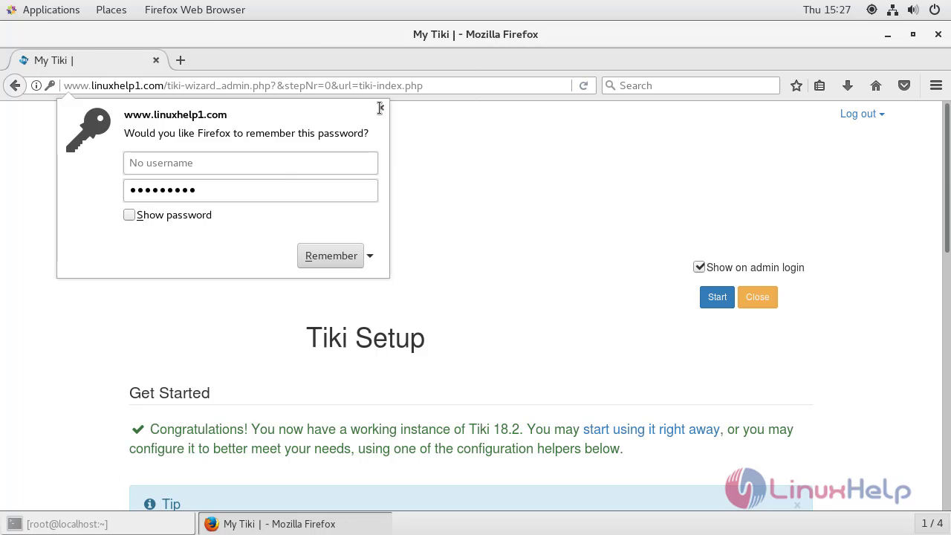Focus the Search box in toolbar
This screenshot has width=951, height=535.
691,85
